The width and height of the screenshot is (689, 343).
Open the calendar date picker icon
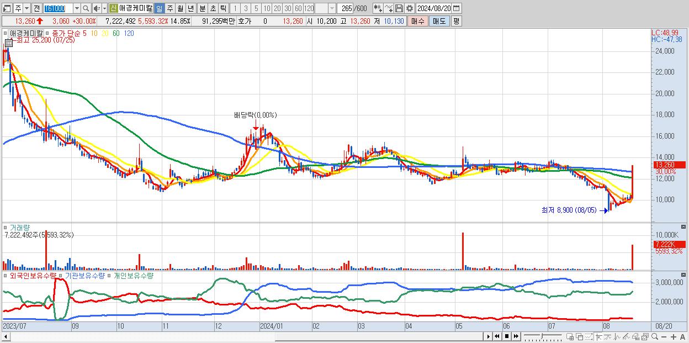(x=456, y=8)
